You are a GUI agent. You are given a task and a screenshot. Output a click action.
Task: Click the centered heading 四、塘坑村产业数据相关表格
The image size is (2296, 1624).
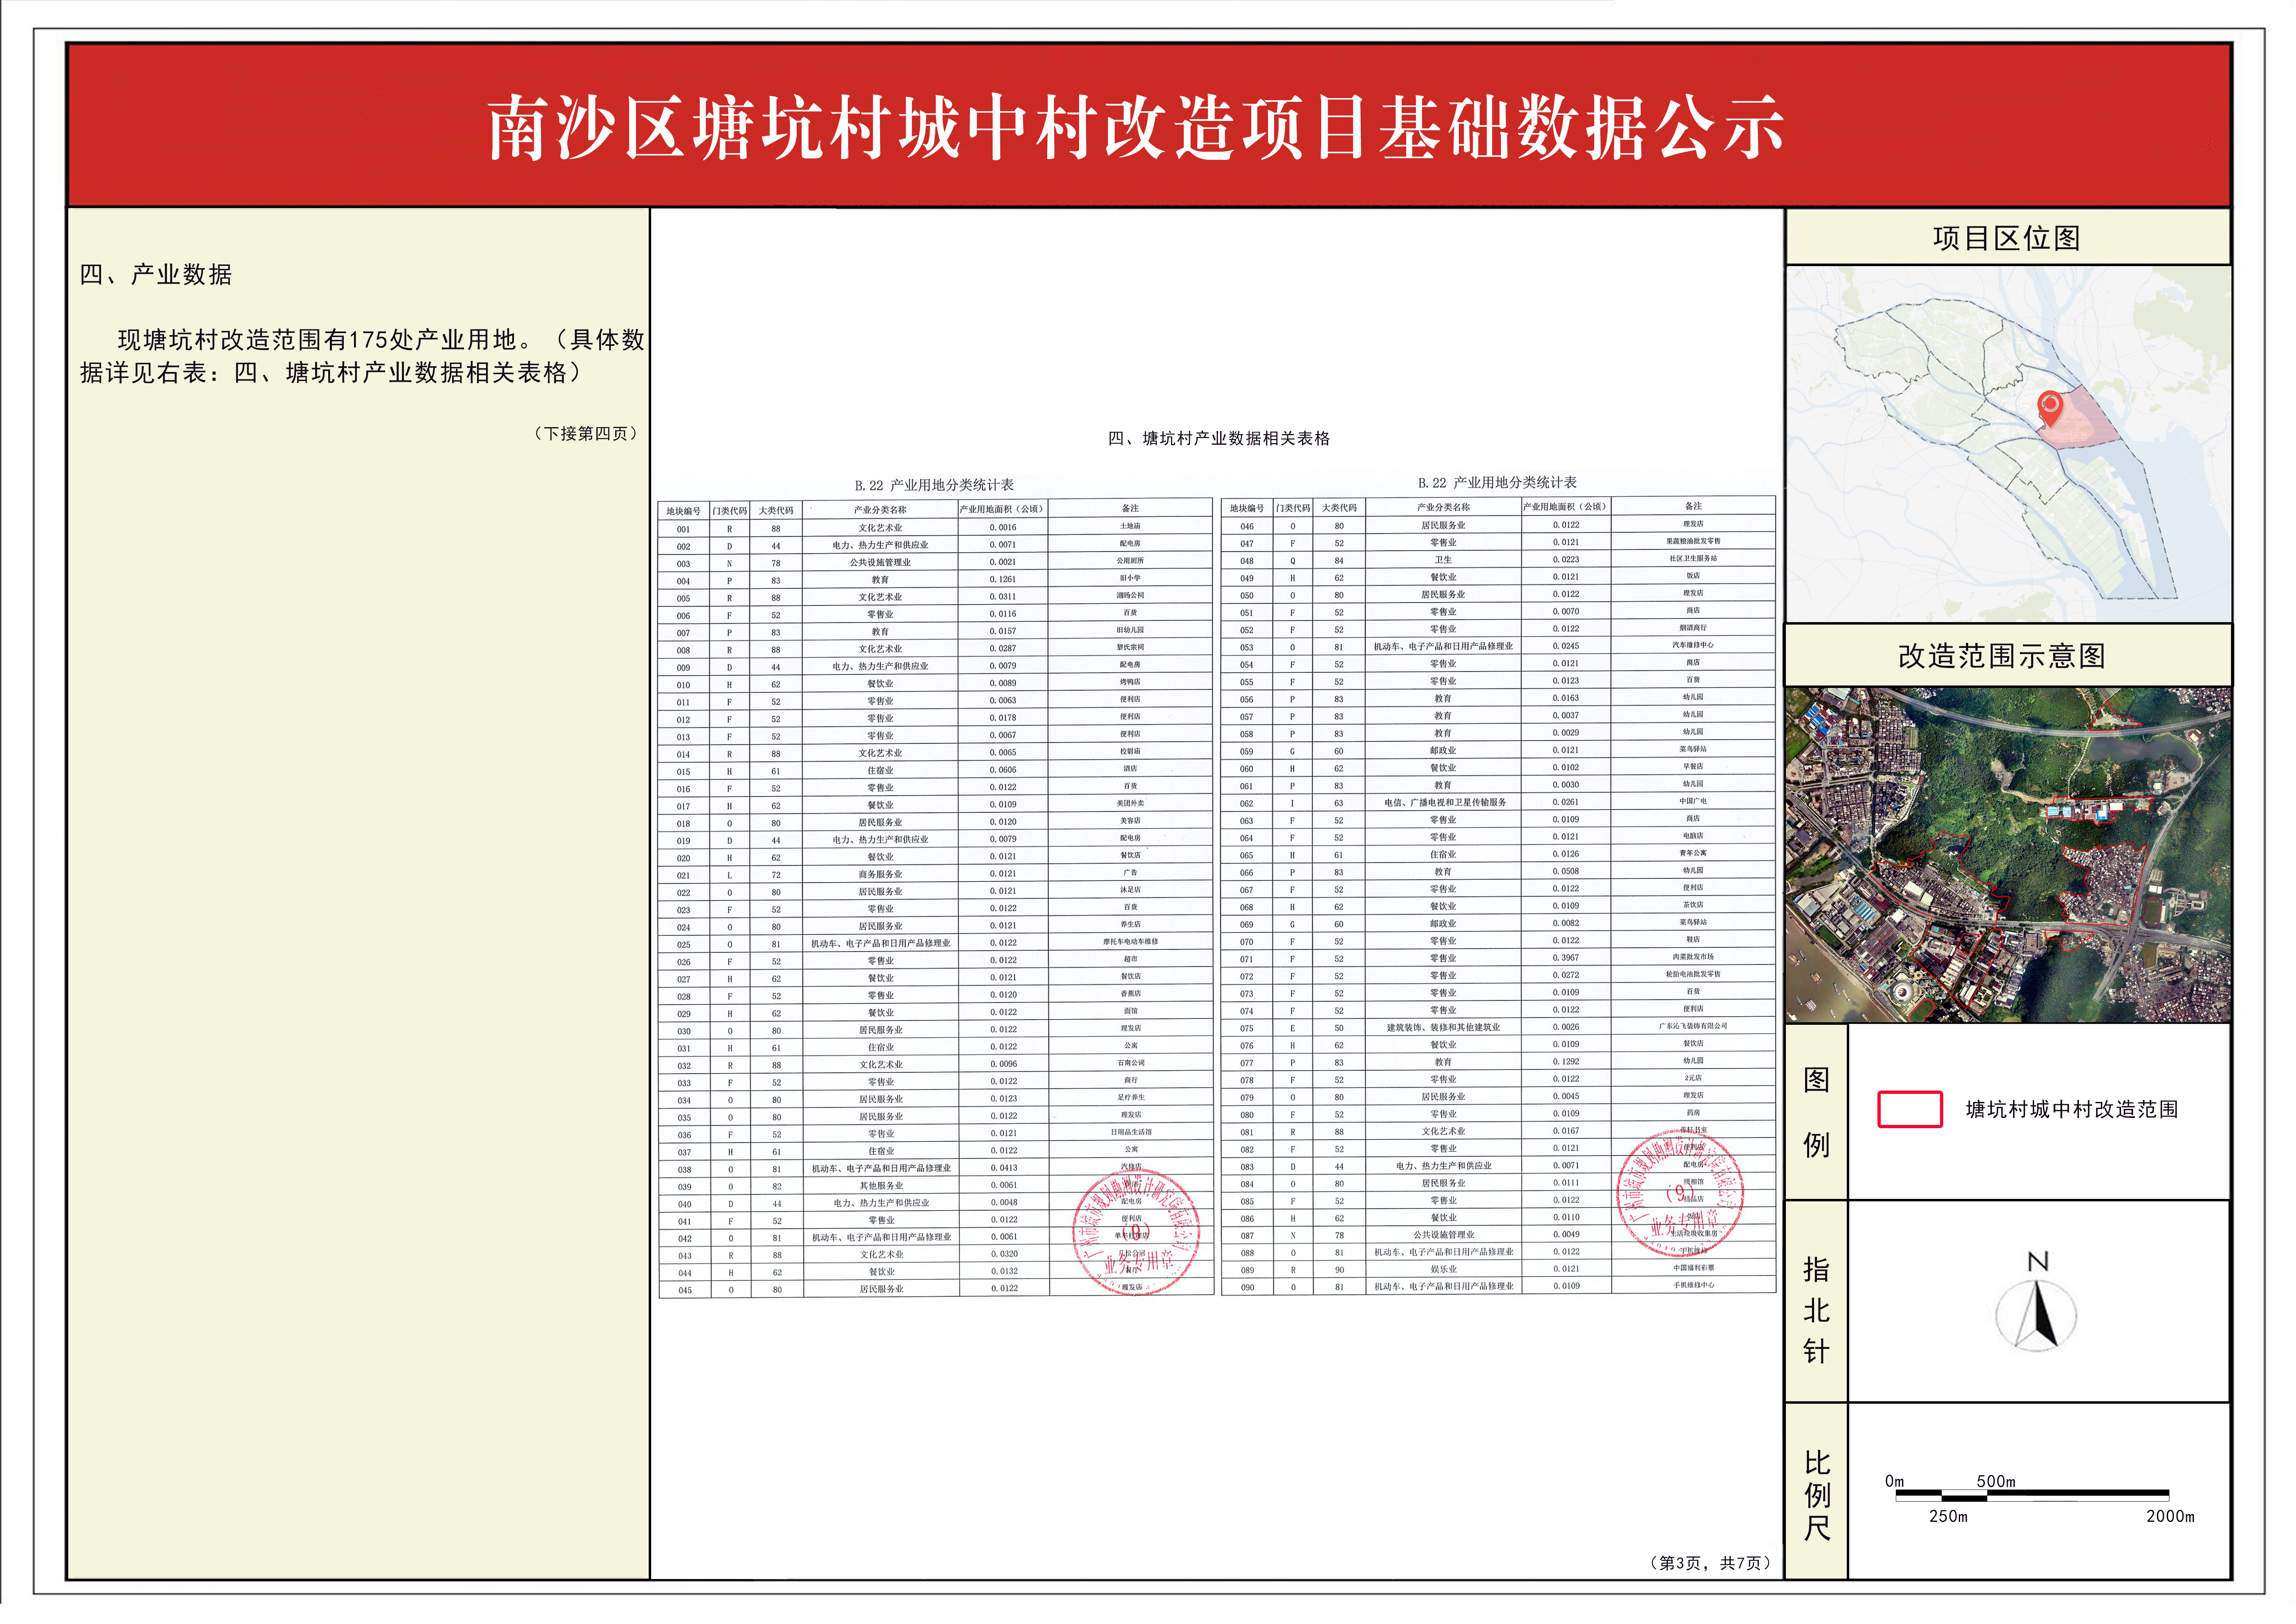1218,438
